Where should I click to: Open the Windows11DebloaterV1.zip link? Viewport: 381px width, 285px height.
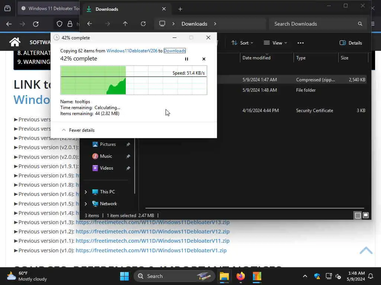tap(151, 250)
